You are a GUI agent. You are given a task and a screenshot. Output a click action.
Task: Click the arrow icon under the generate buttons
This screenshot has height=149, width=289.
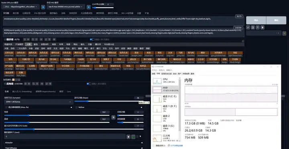[x=248, y=27]
